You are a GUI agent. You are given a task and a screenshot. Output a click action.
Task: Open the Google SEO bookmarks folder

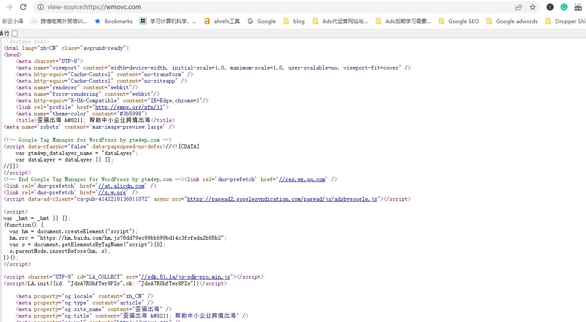pyautogui.click(x=459, y=21)
